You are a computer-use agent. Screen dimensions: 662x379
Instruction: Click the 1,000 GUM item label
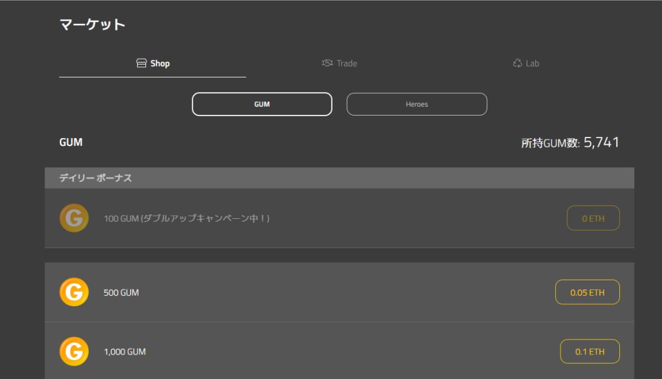click(x=124, y=352)
